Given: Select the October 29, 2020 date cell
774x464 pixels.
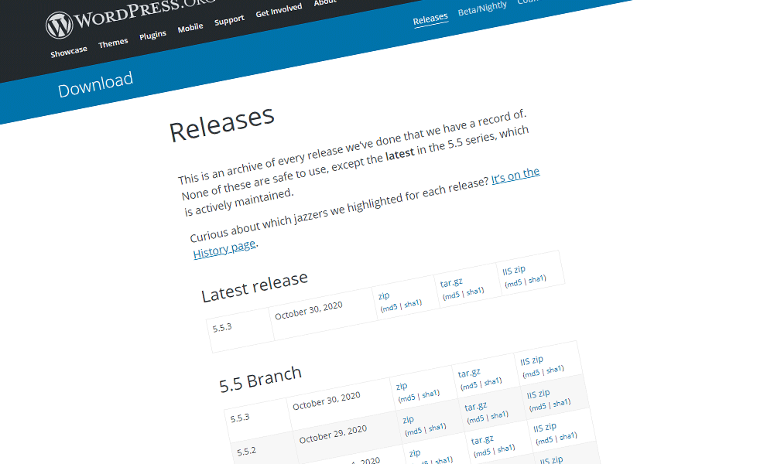Looking at the screenshot, I should click(x=333, y=435).
